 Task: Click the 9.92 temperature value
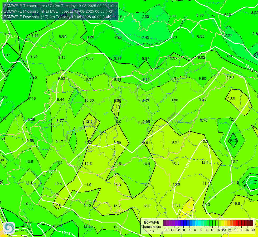coord(202,57)
